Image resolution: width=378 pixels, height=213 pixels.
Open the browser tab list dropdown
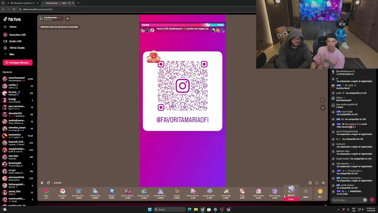[x=3, y=3]
